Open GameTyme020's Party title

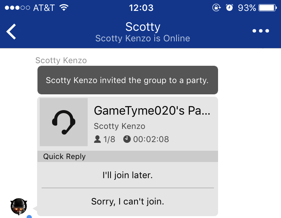click(152, 111)
